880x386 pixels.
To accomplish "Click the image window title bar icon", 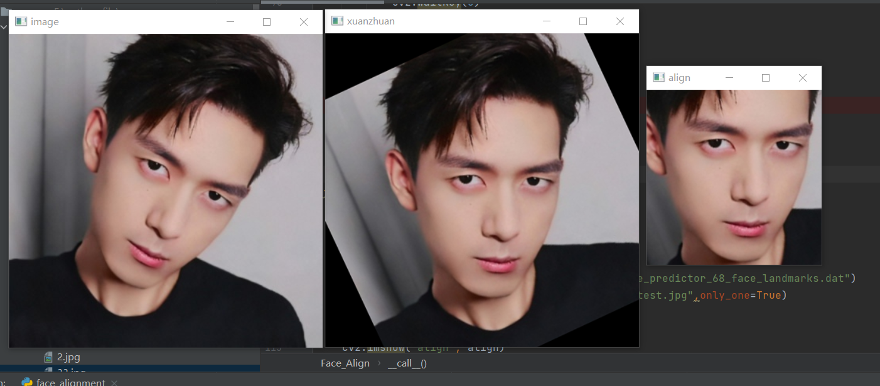I will pos(21,21).
